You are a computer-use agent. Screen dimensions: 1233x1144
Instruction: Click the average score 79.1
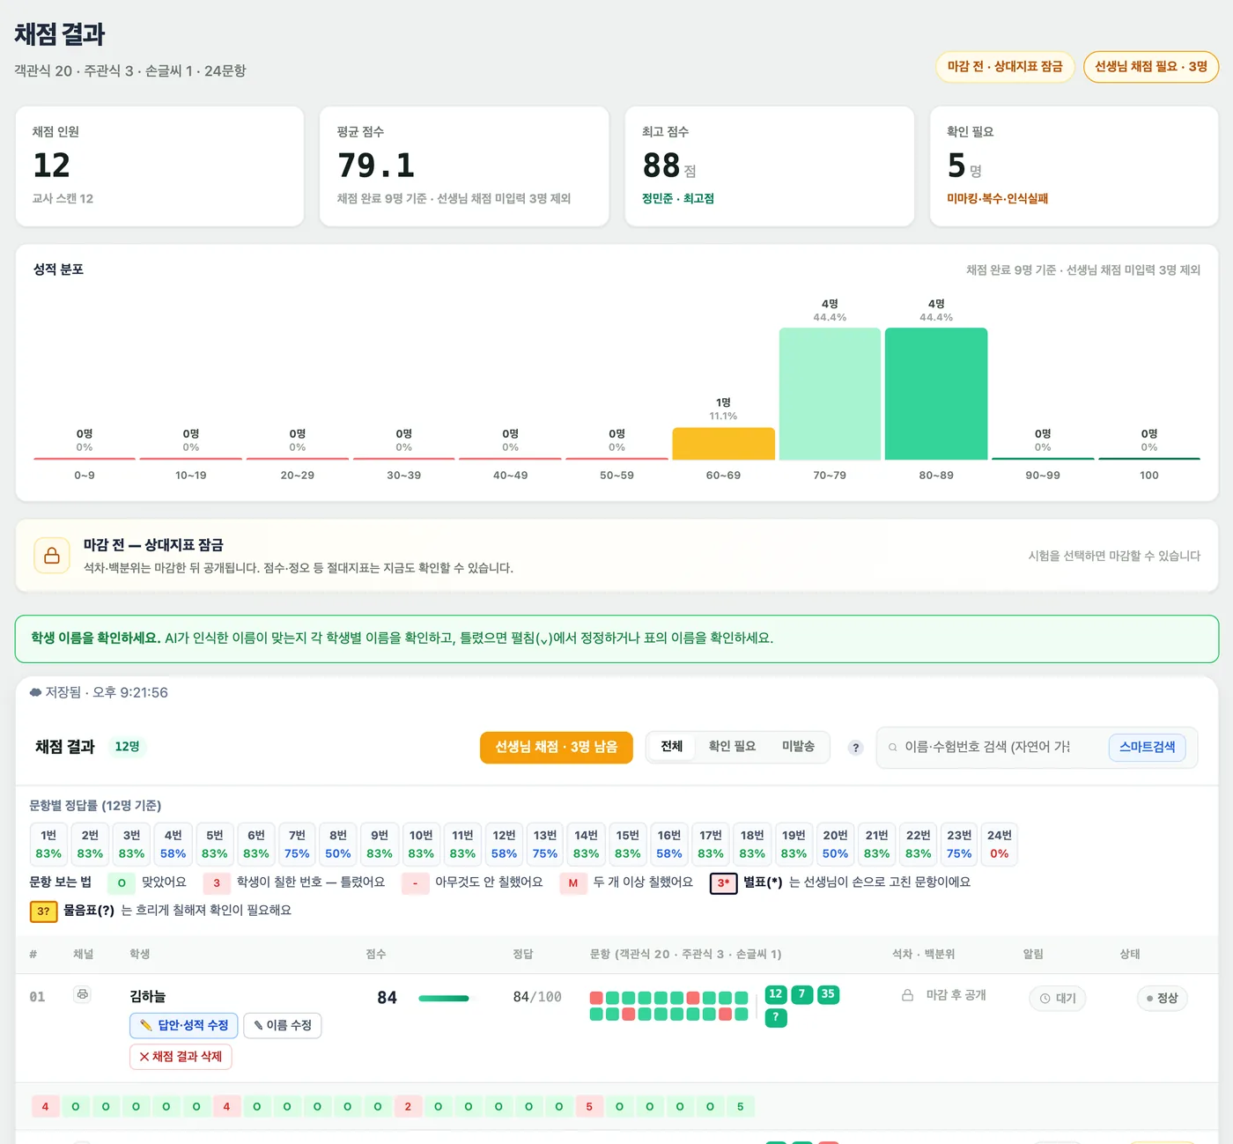(x=376, y=166)
